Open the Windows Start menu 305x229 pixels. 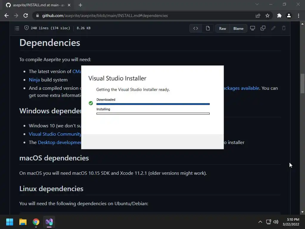click(10, 222)
